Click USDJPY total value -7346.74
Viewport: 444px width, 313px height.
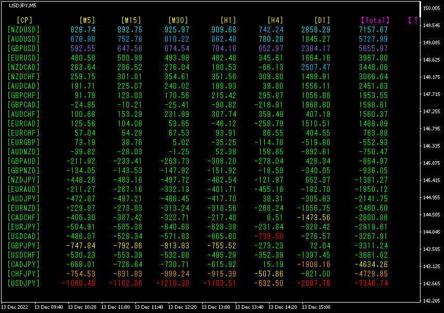(371, 283)
